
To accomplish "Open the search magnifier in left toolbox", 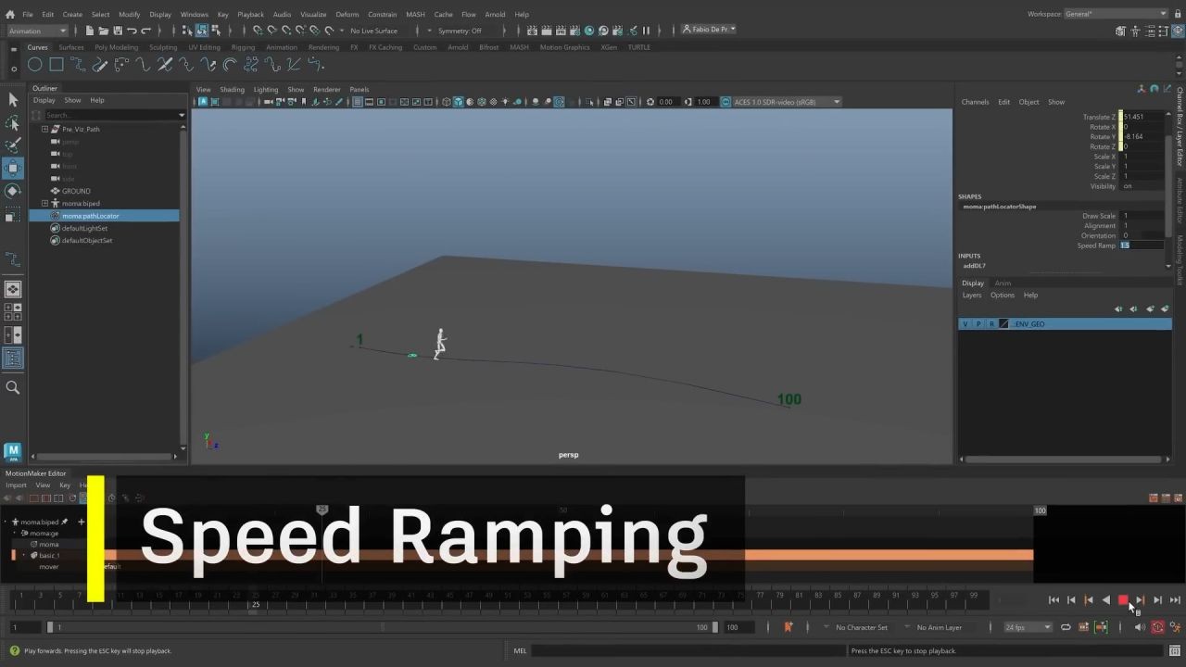I will coord(13,388).
